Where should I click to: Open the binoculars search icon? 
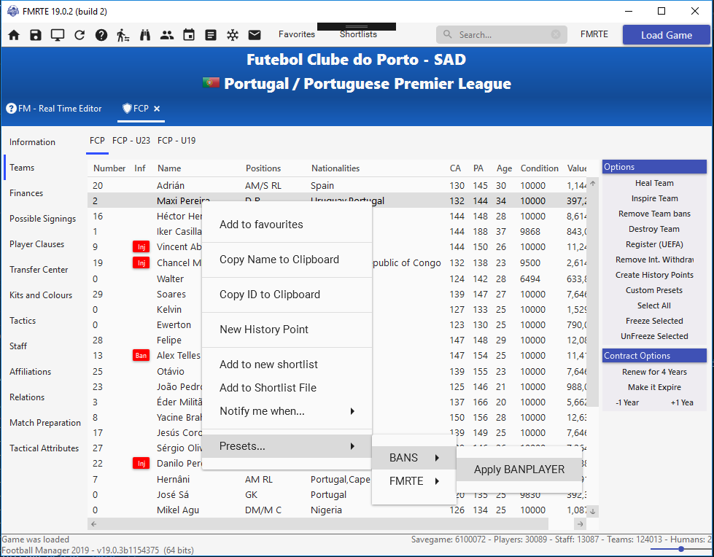(x=145, y=35)
